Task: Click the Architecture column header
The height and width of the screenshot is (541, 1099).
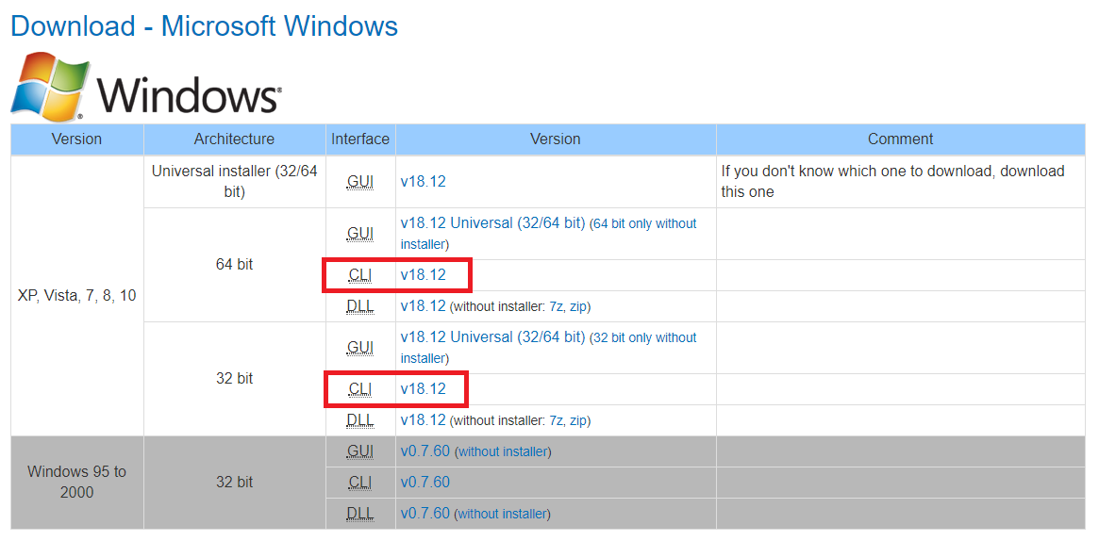Action: (234, 139)
